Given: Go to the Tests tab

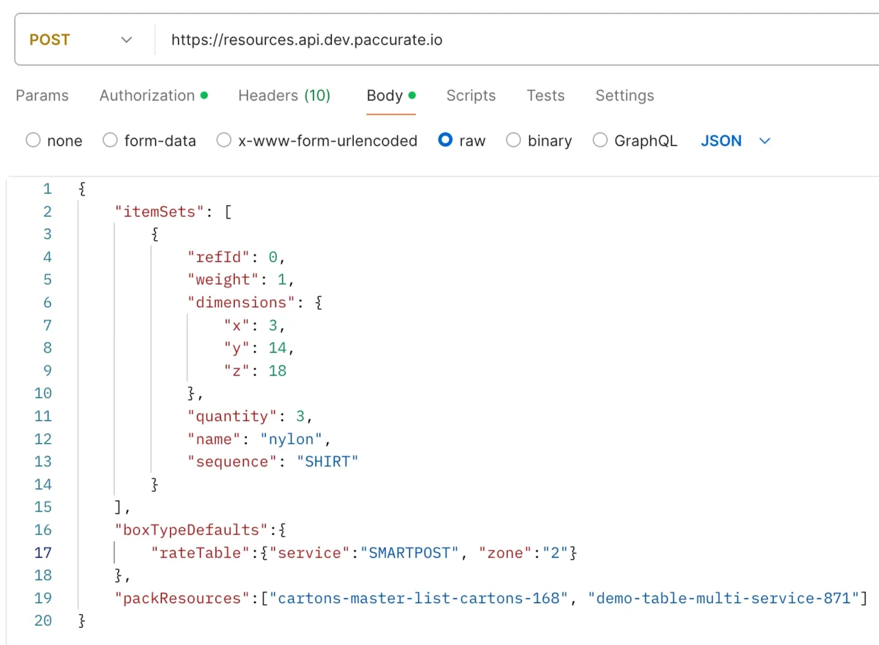Looking at the screenshot, I should [x=546, y=95].
